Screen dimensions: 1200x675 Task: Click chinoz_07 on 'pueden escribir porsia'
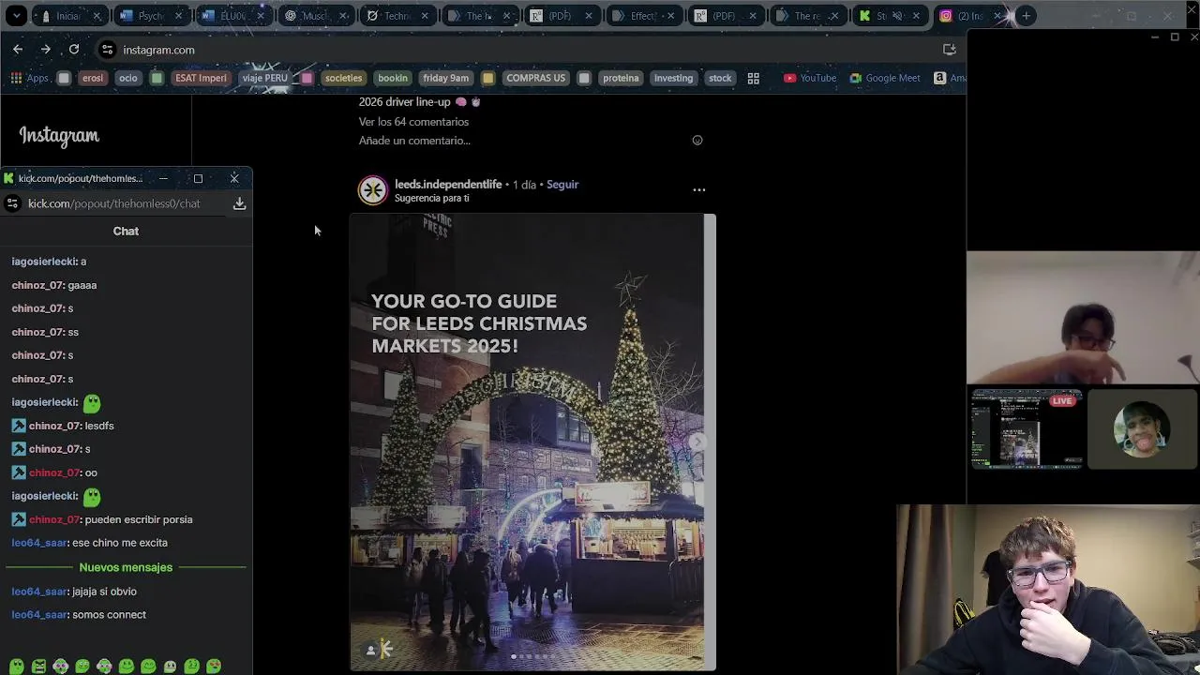(x=55, y=519)
